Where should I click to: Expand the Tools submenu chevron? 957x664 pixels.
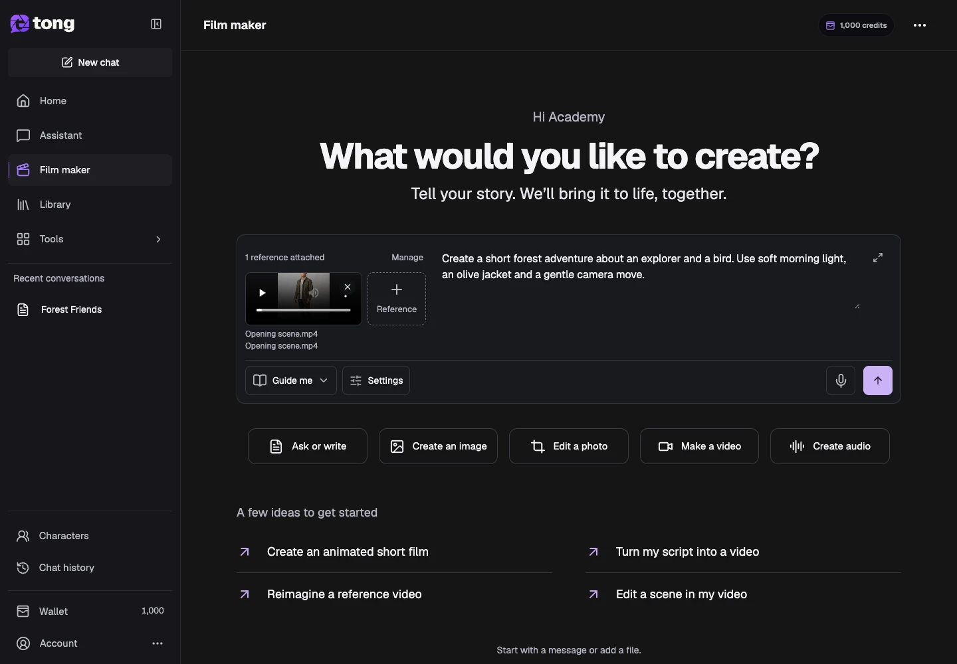click(x=158, y=239)
